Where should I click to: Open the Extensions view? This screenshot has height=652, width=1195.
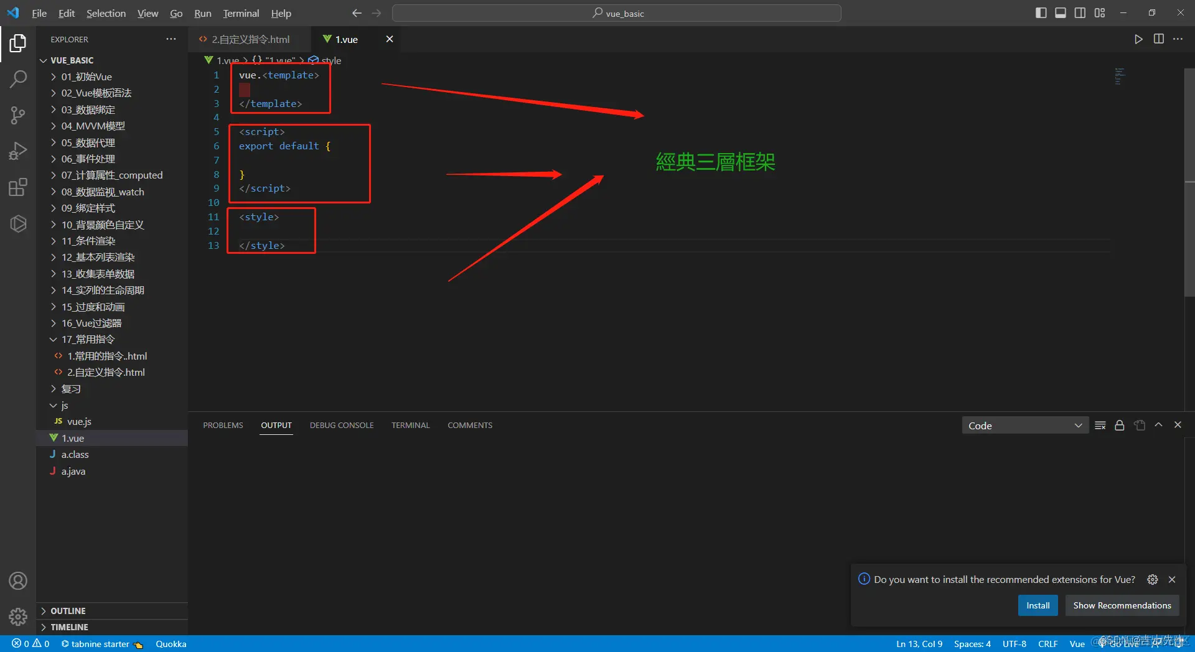pos(18,187)
